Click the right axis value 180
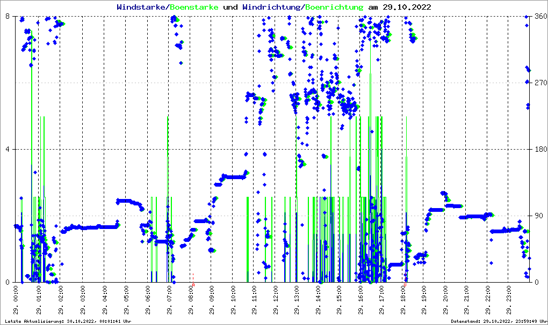Screen dimensions: 548x325 pyautogui.click(x=541, y=149)
